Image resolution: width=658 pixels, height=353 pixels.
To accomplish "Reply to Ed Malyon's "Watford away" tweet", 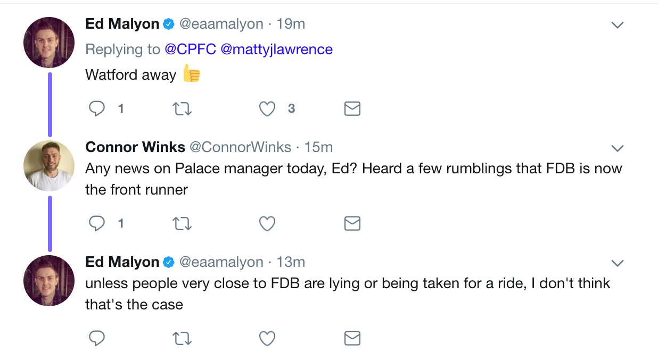I will [x=97, y=109].
